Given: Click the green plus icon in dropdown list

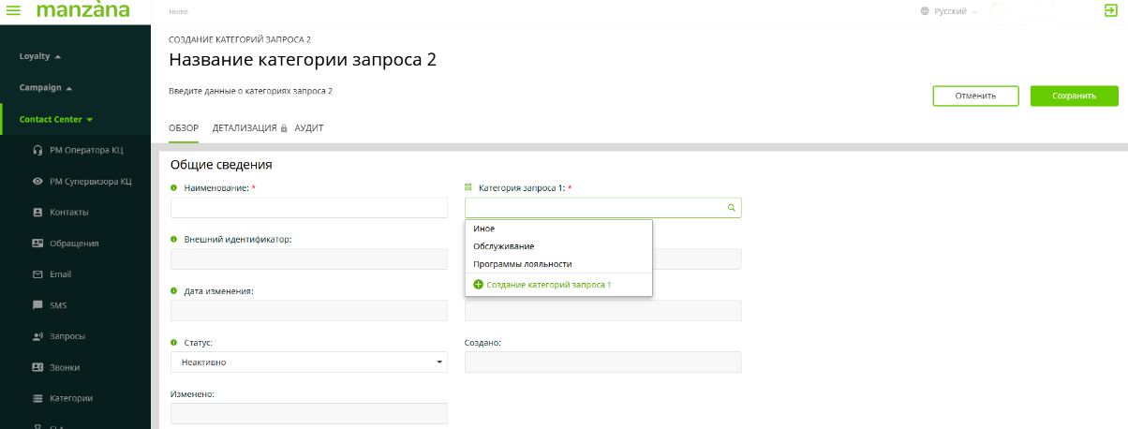Looking at the screenshot, I should (x=479, y=284).
